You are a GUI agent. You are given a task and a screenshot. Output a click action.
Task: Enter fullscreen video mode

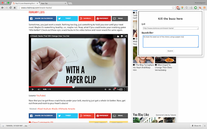point(126,89)
